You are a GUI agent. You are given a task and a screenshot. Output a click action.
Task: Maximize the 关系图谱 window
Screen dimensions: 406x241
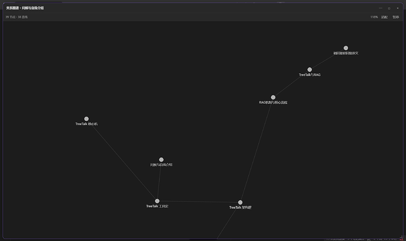(389, 8)
